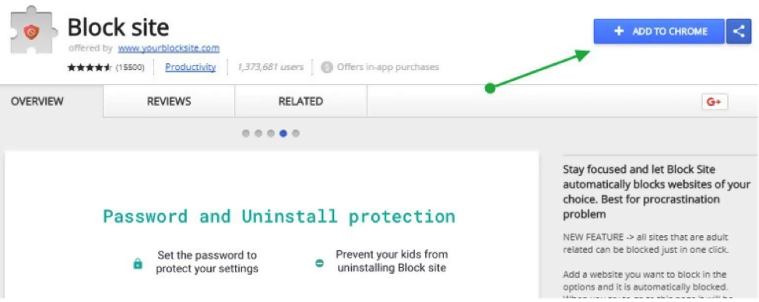The height and width of the screenshot is (302, 759).
Task: Click the green minus uninstall-protection icon
Action: click(319, 263)
